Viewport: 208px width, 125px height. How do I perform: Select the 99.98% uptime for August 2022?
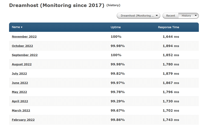[118, 64]
